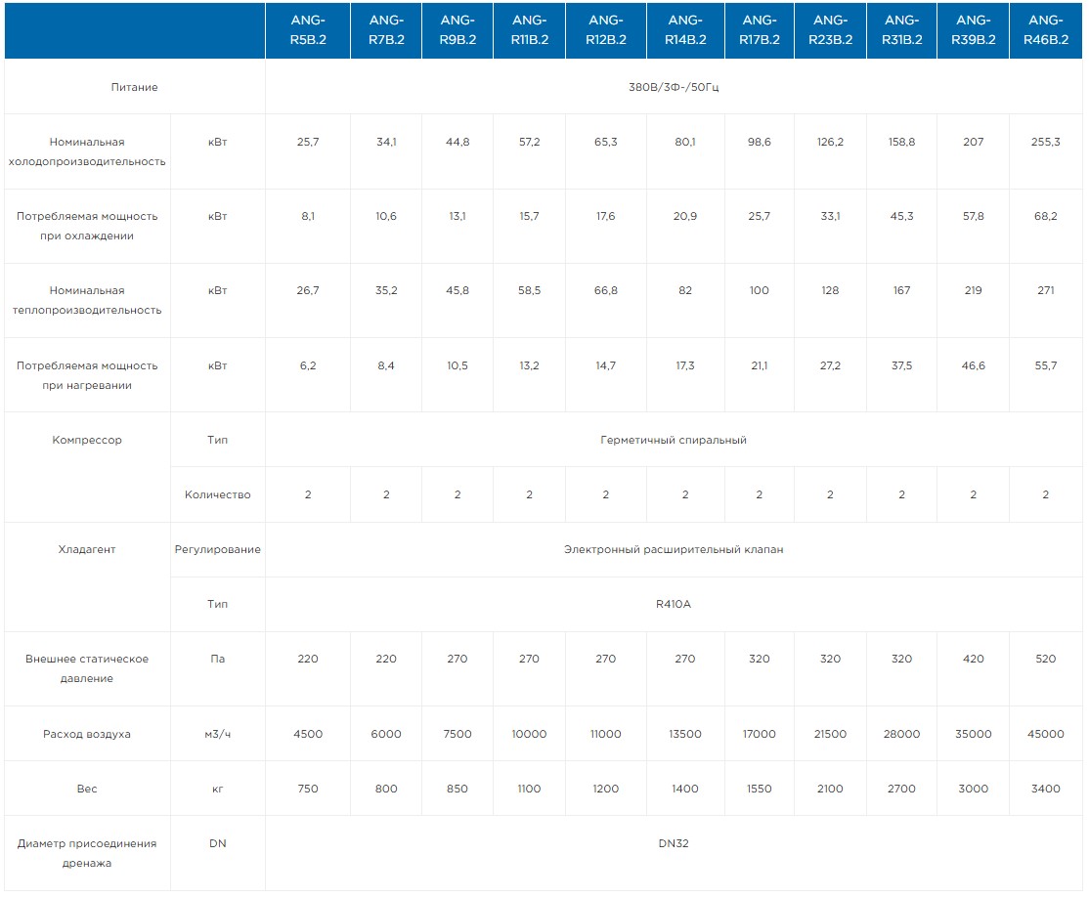
Task: Select airflow value 45000
Action: point(1045,734)
